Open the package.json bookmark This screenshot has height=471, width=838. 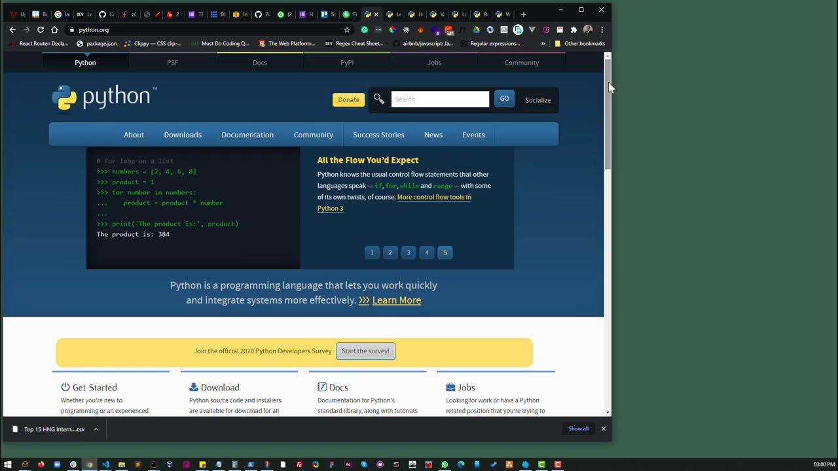point(96,44)
